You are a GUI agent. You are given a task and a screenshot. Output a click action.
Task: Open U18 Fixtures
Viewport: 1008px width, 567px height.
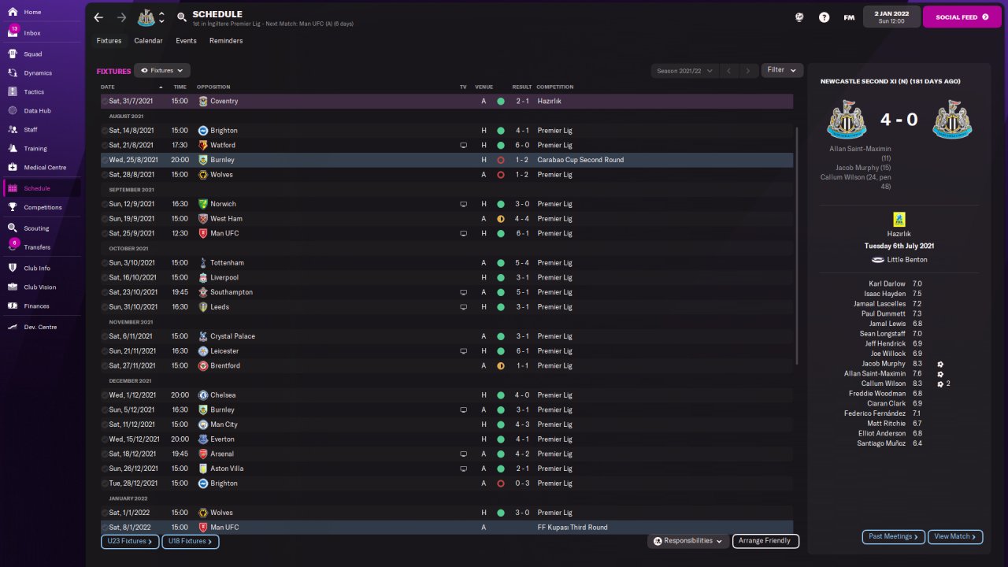coord(191,542)
